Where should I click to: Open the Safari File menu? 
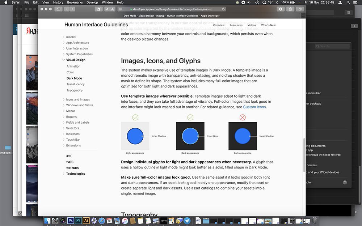(27, 2)
